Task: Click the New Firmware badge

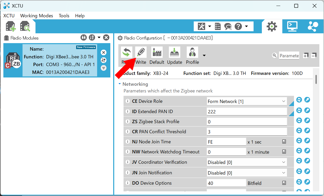Action: 86,47
